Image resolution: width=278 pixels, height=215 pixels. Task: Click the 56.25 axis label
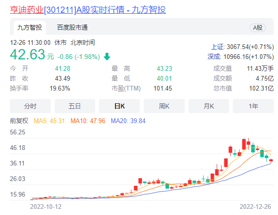pos(17,132)
